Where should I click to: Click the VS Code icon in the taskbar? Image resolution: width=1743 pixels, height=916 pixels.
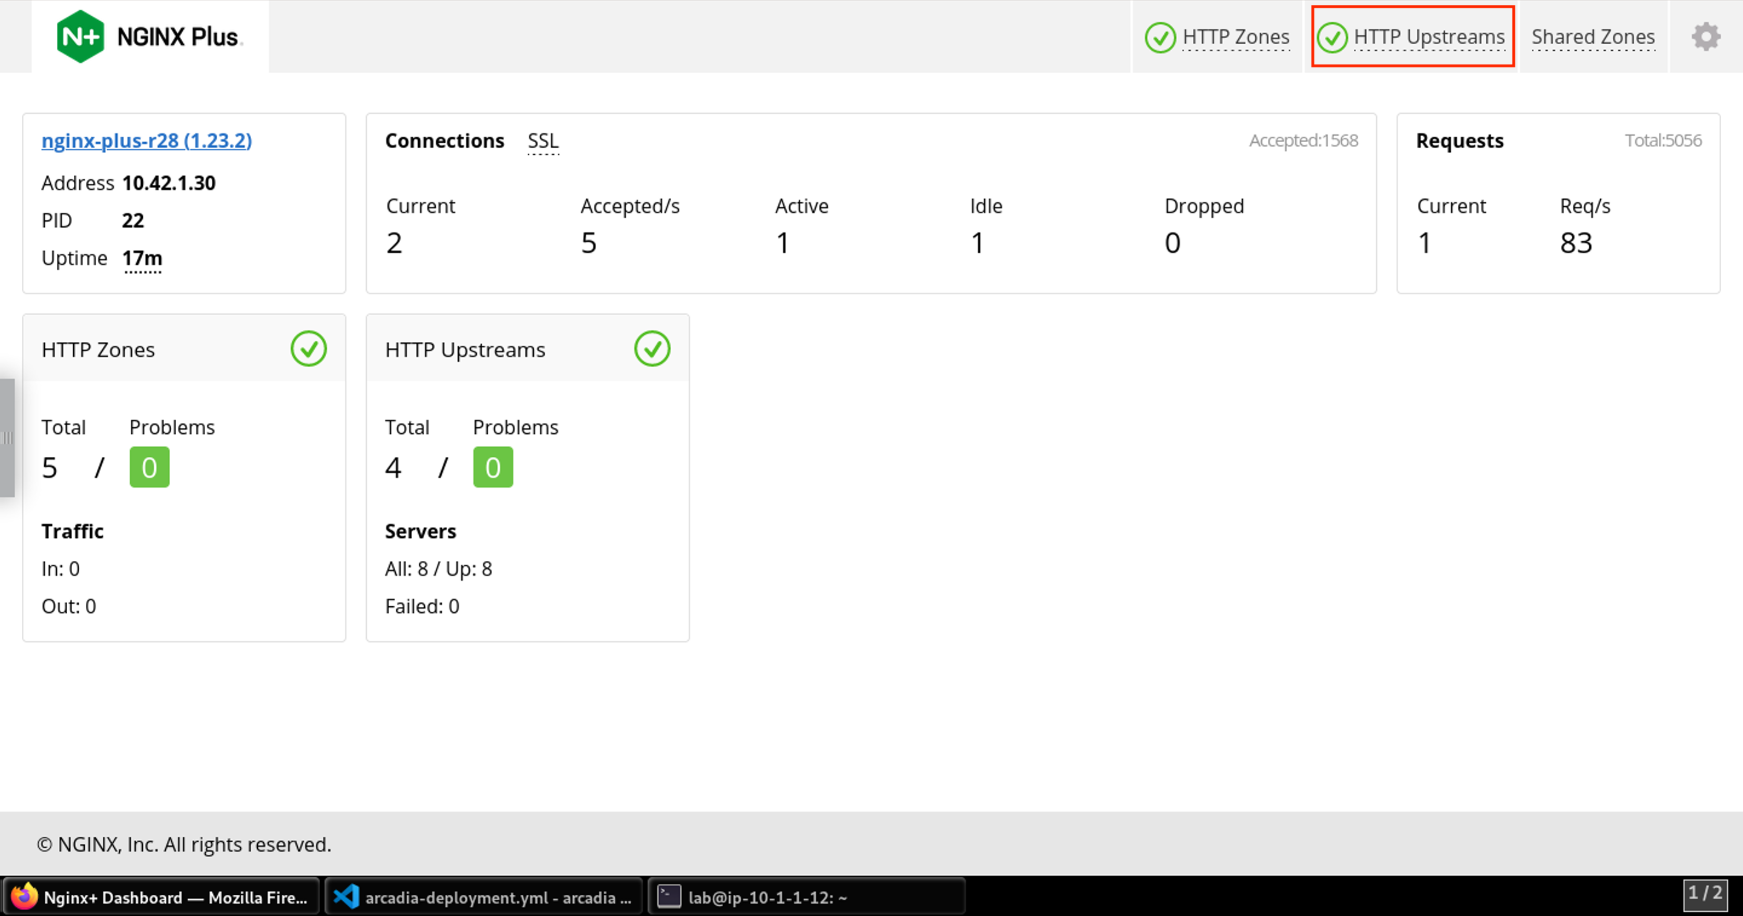pos(346,897)
